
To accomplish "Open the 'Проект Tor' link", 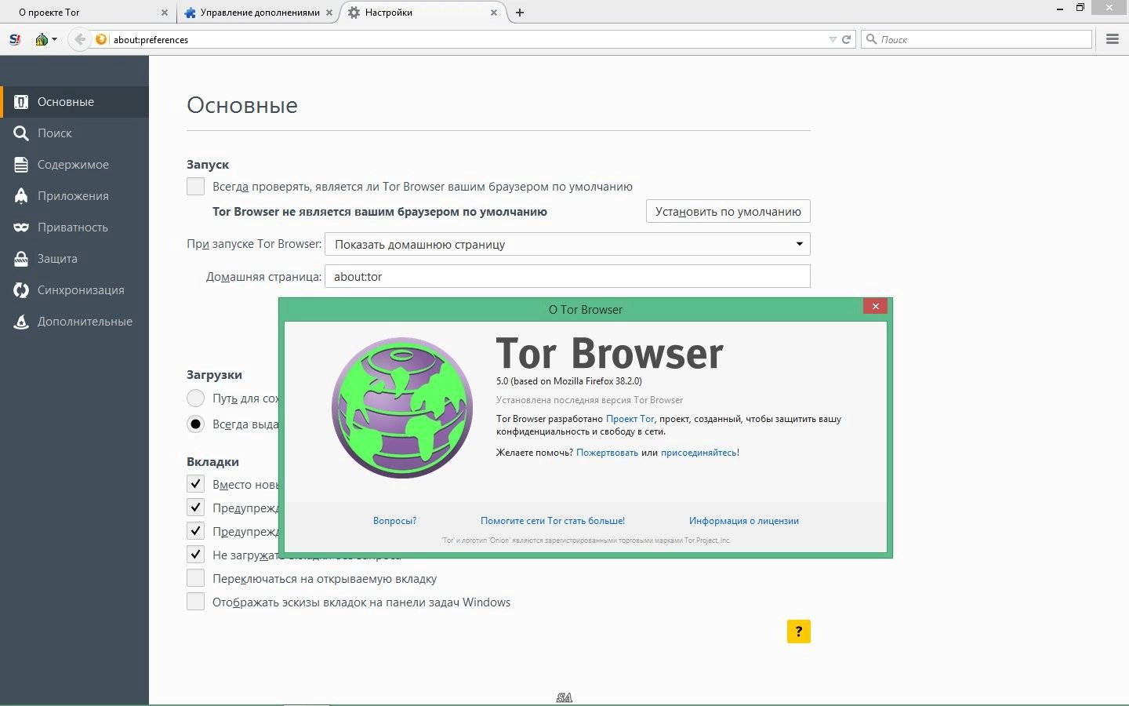I will click(x=630, y=419).
